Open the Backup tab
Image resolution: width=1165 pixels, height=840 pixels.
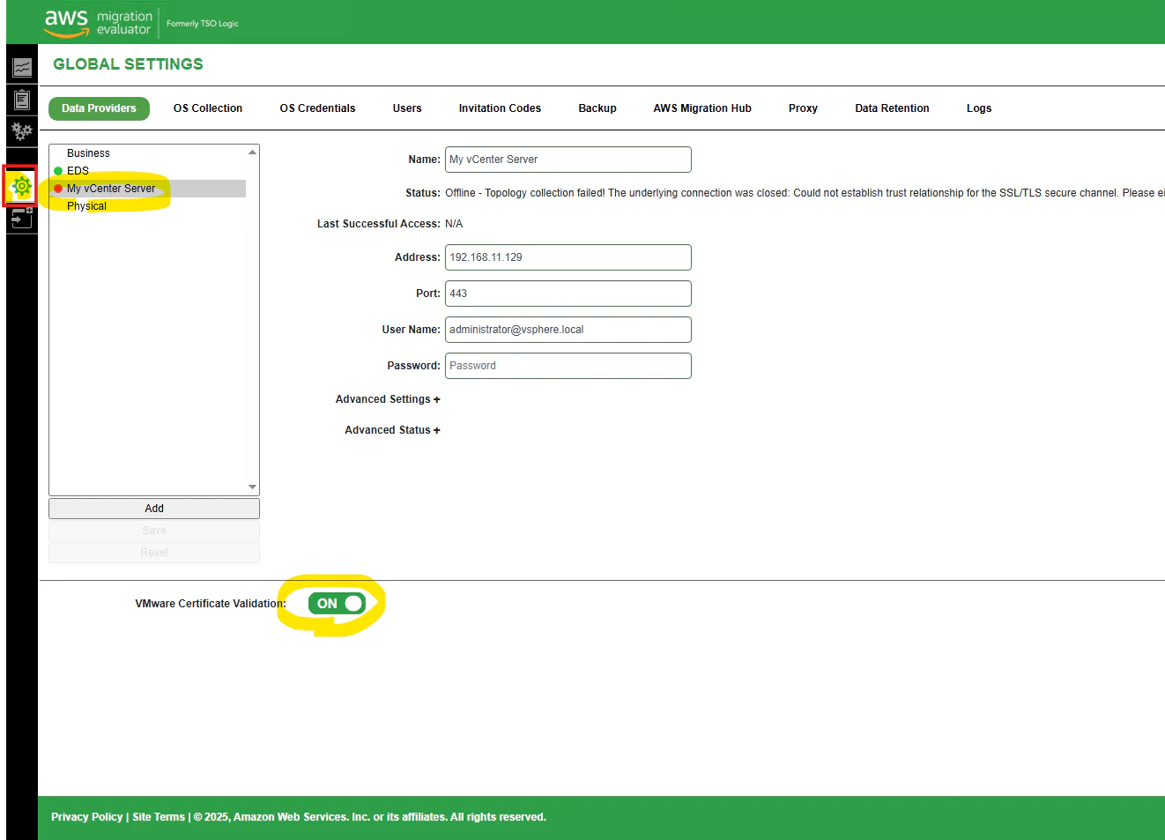pyautogui.click(x=597, y=108)
